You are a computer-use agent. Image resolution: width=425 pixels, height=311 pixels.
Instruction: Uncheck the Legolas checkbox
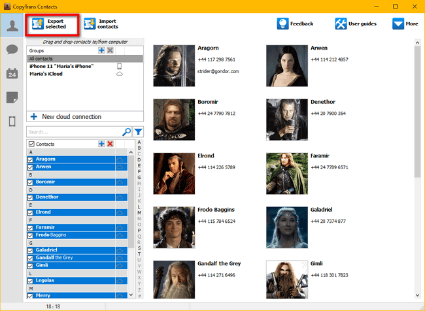pos(30,281)
